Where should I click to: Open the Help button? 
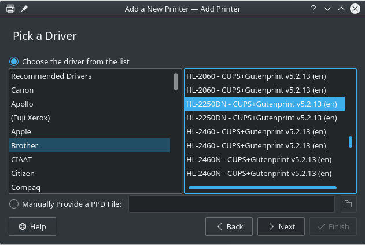point(32,226)
